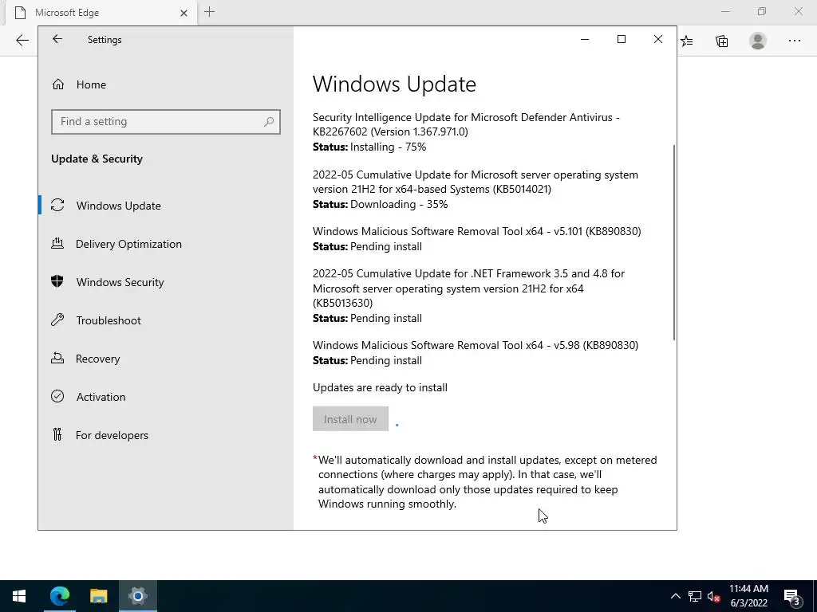This screenshot has height=612, width=817.
Task: Open a new tab in Edge
Action: [210, 12]
